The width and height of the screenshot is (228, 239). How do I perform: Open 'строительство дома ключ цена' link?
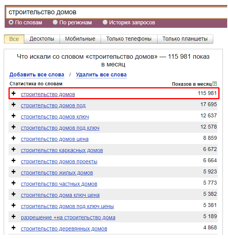coord(60,195)
